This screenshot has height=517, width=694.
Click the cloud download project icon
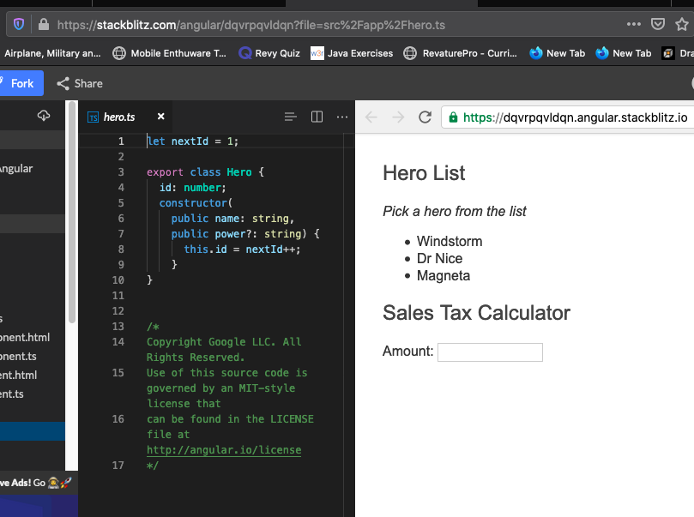[x=44, y=116]
